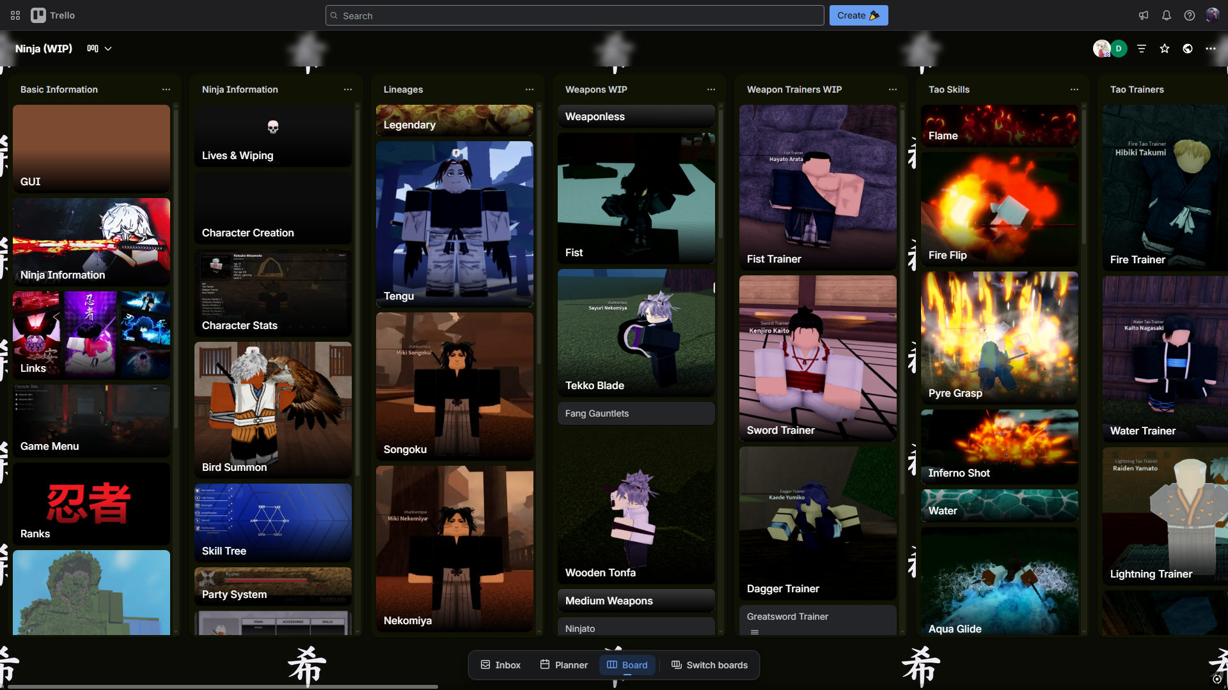Switch to the Planner tab
This screenshot has height=690, width=1228.
coord(563,665)
